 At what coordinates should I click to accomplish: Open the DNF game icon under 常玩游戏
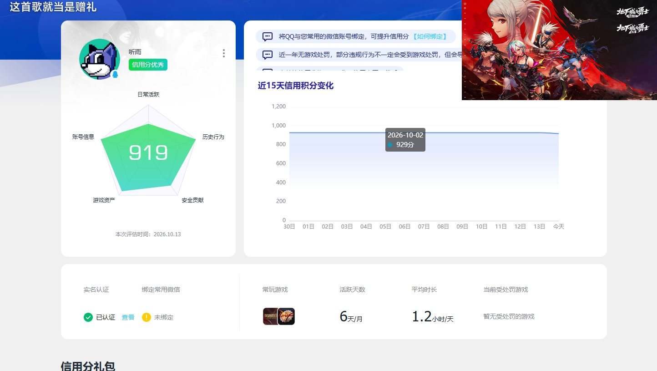point(287,316)
